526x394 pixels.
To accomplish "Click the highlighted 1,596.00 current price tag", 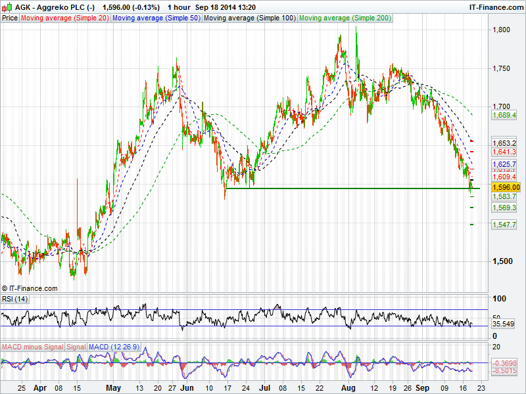I will point(506,187).
